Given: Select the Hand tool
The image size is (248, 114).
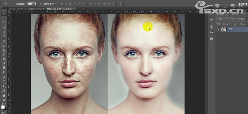Looking at the screenshot, I should pyautogui.click(x=4, y=95).
